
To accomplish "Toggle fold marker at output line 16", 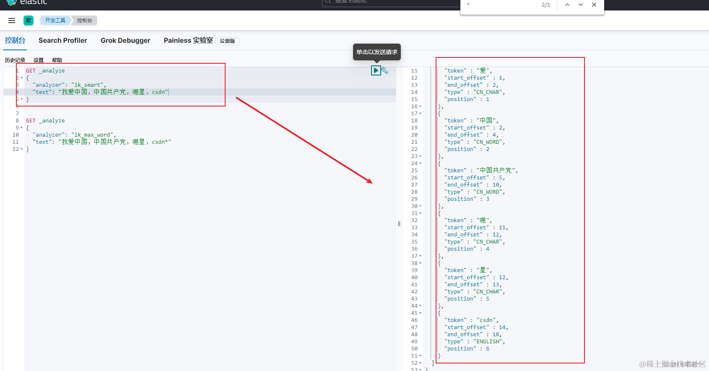I will pos(421,106).
